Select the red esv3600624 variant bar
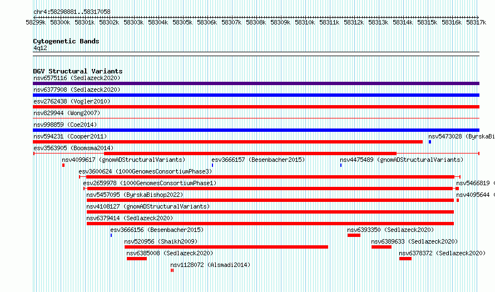The height and width of the screenshot is (292, 495). 270,177
